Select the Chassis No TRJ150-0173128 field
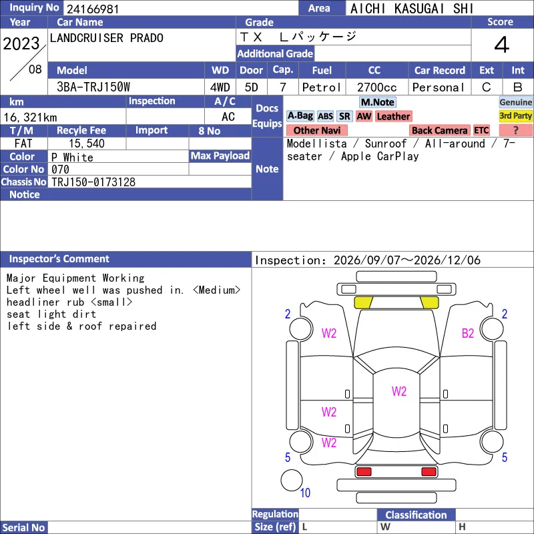The width and height of the screenshot is (534, 534). (x=150, y=182)
